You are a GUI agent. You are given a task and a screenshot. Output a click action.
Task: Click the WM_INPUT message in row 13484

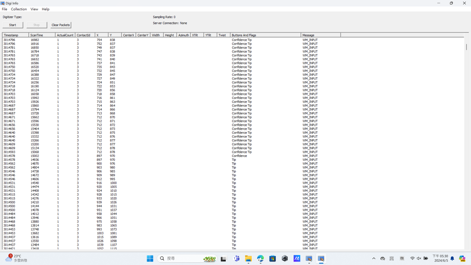[x=310, y=245]
